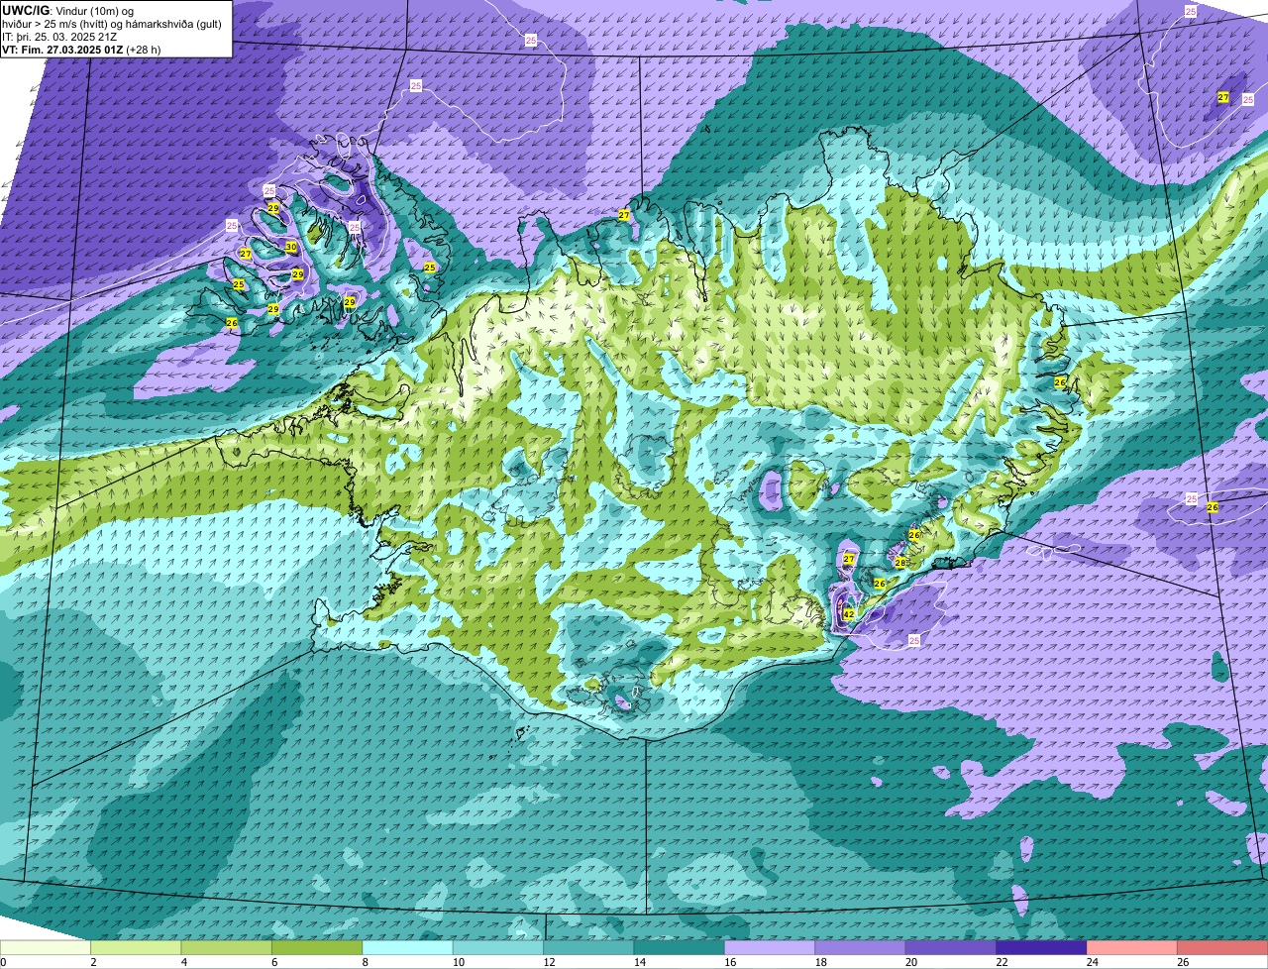Click legend scale tick label '14'
1268x969 pixels.
(638, 962)
